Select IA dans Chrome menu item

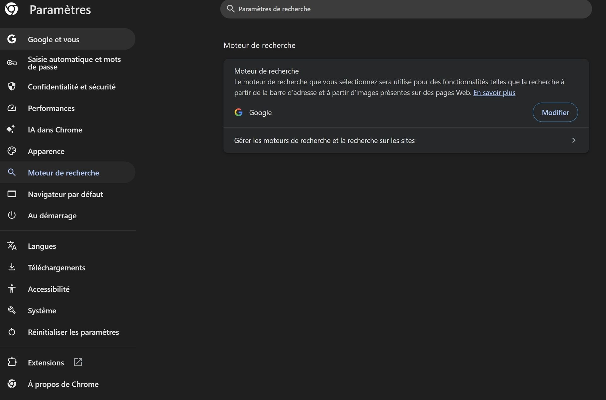point(68,130)
